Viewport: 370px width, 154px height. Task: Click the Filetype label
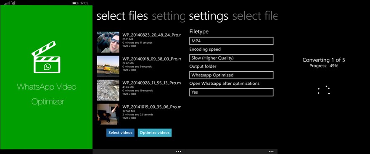[199, 32]
